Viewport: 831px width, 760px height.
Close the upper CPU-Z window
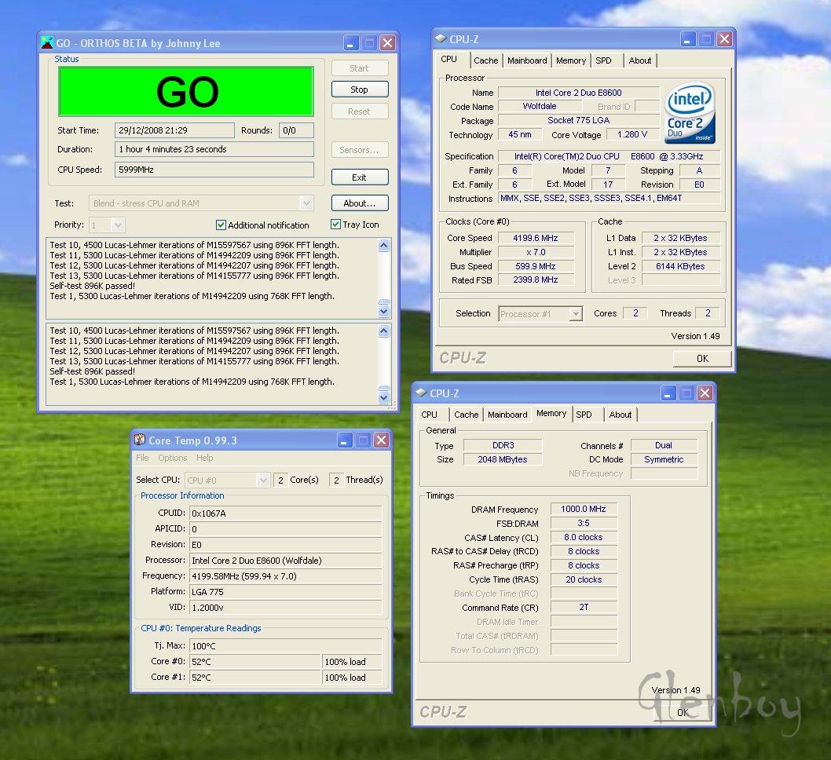725,38
